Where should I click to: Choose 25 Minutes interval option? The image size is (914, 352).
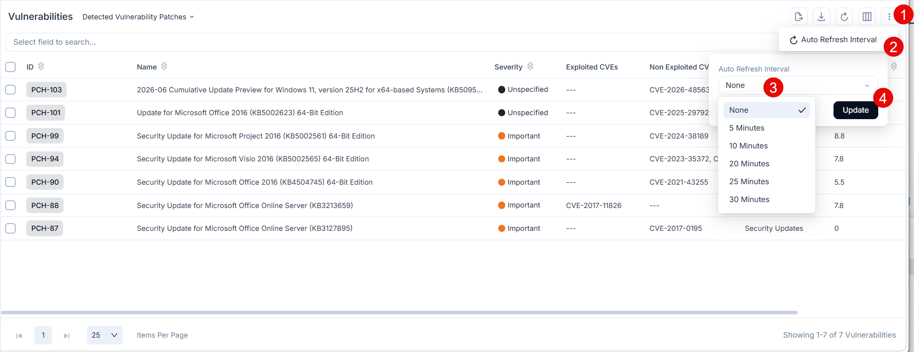(x=766, y=182)
